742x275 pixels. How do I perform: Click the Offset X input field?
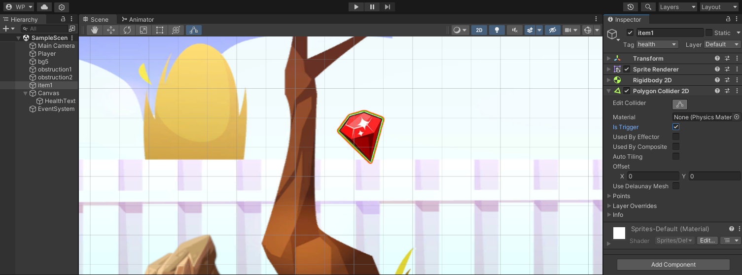click(653, 176)
